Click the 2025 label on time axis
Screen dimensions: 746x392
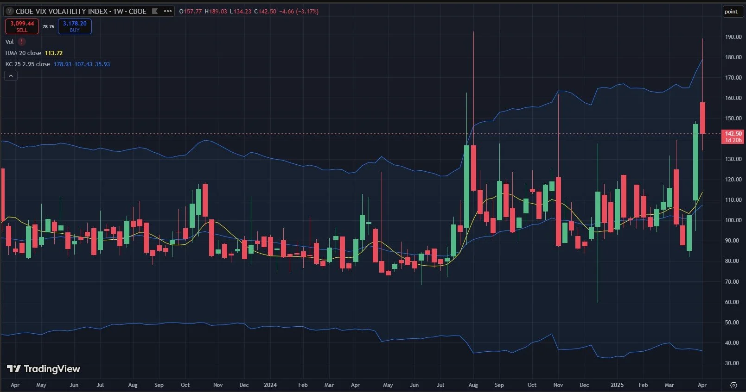coord(617,385)
